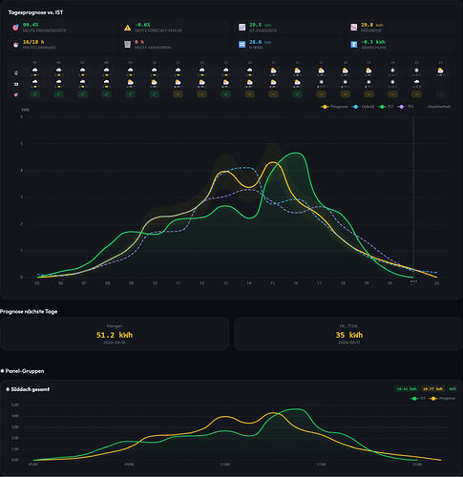Click the small green badge right of 29.77 kWh

coord(452,389)
